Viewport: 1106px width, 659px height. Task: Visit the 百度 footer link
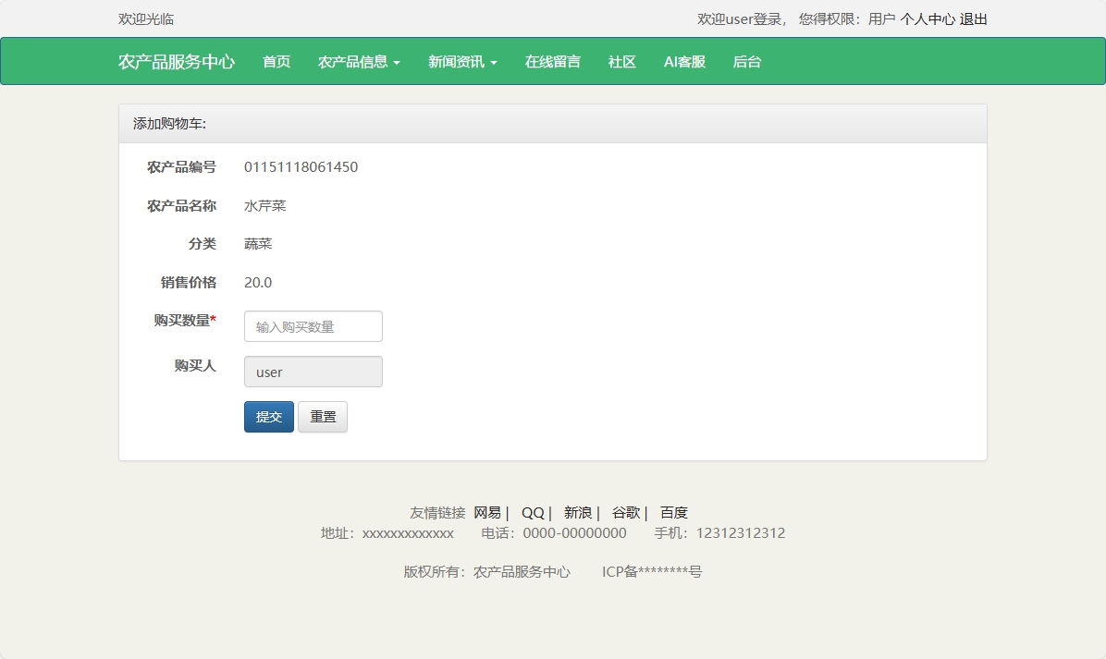click(672, 512)
